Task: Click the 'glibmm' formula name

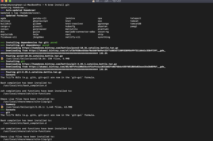Action: [x=37, y=24]
